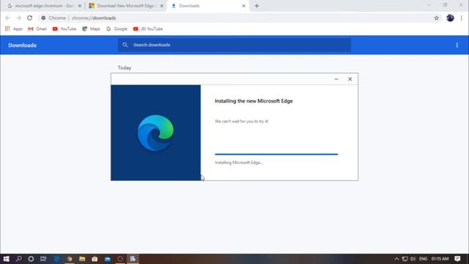
Task: Show hidden system tray icons
Action: (x=396, y=259)
